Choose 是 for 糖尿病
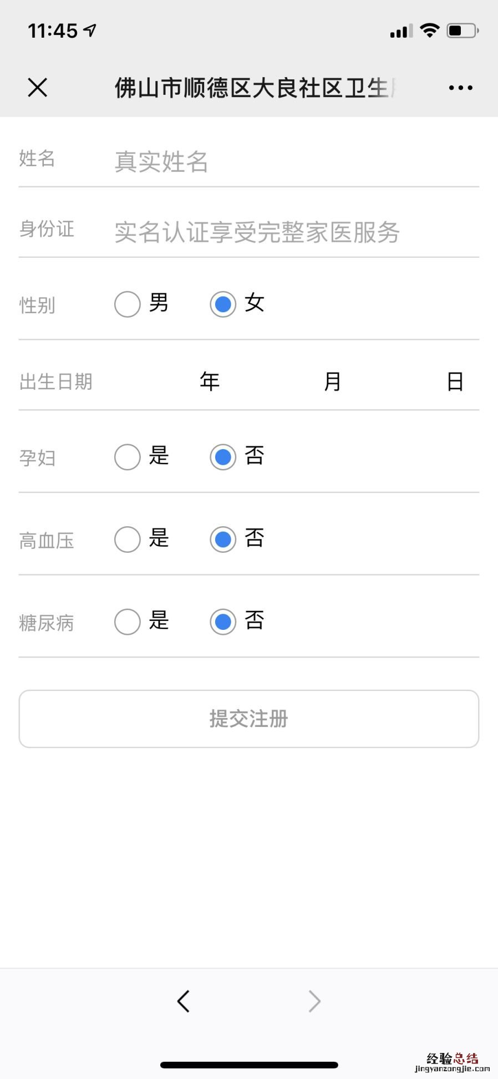Screen dimensions: 498x1079 [128, 622]
